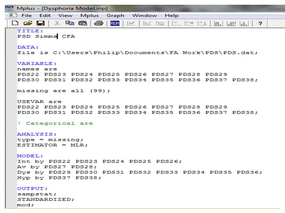
Task: Save the input file with the floppy disk icon
Action: pyautogui.click(x=41, y=23)
